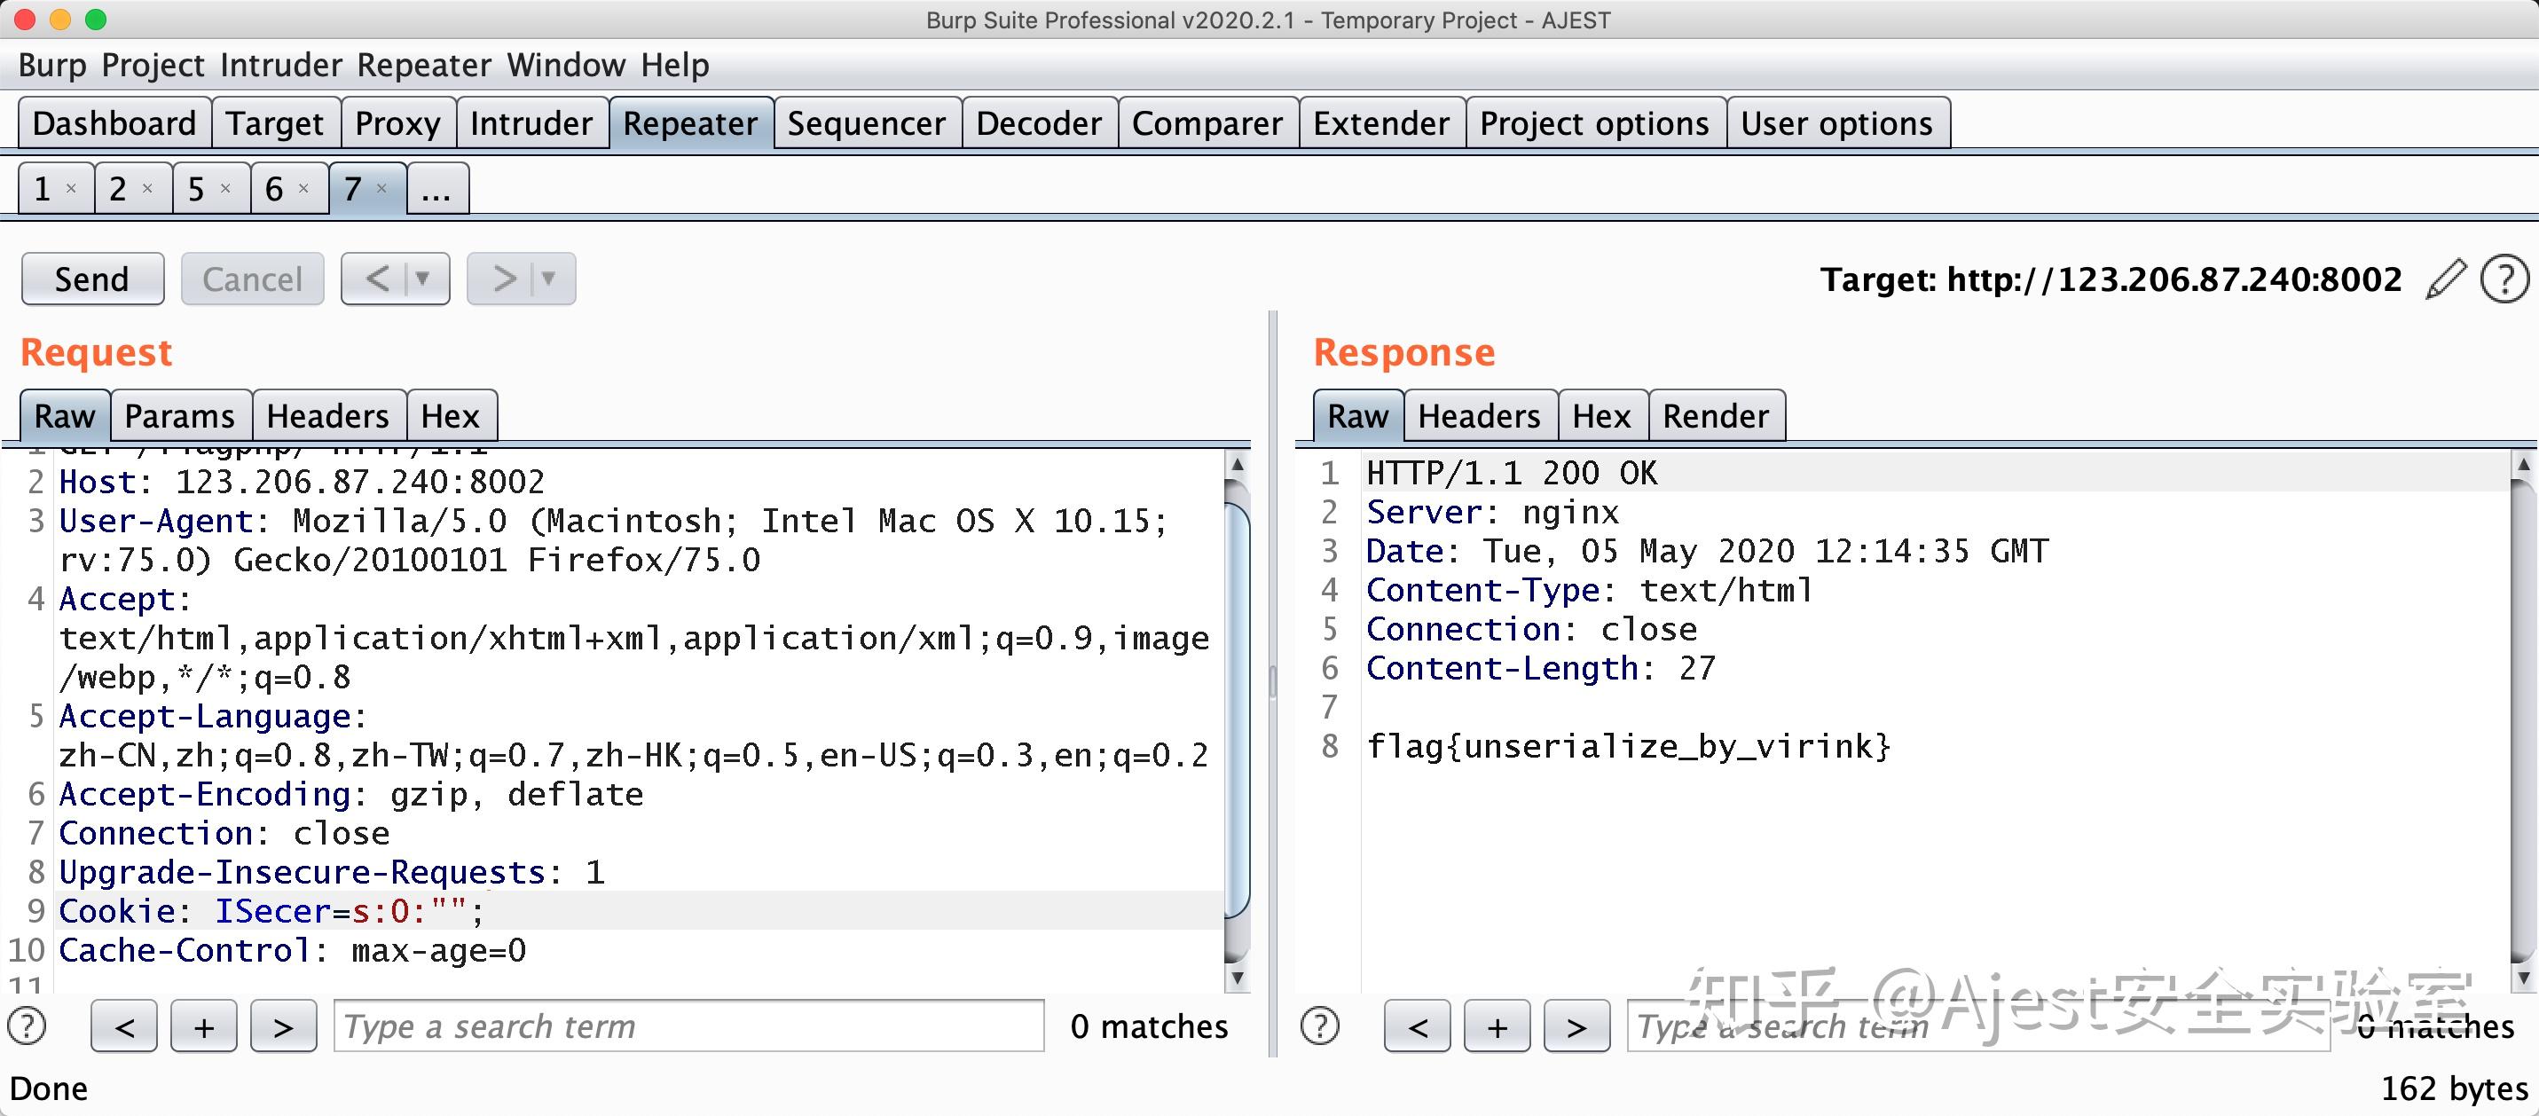
Task: Expand the ... overflow tab list
Action: pyautogui.click(x=436, y=188)
